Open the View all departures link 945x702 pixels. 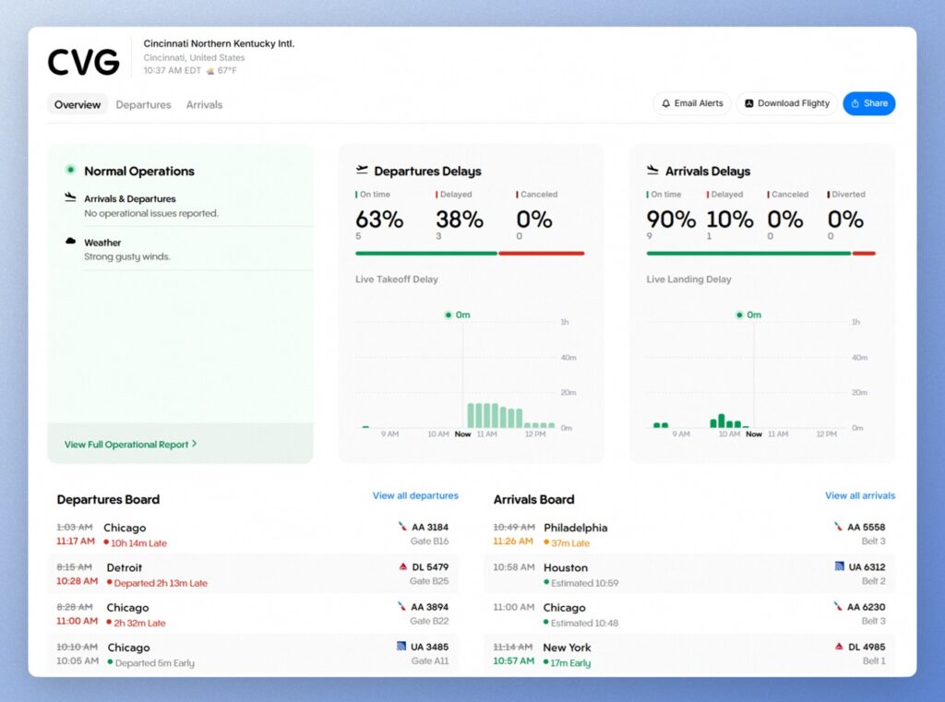[x=415, y=496]
